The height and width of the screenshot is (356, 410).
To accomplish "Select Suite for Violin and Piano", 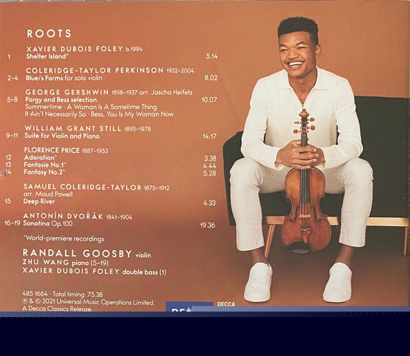I will pos(64,136).
